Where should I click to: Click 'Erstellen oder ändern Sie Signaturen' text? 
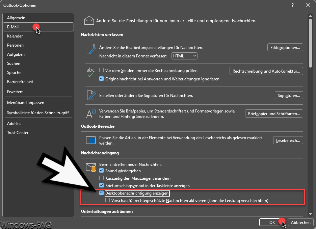click(146, 95)
